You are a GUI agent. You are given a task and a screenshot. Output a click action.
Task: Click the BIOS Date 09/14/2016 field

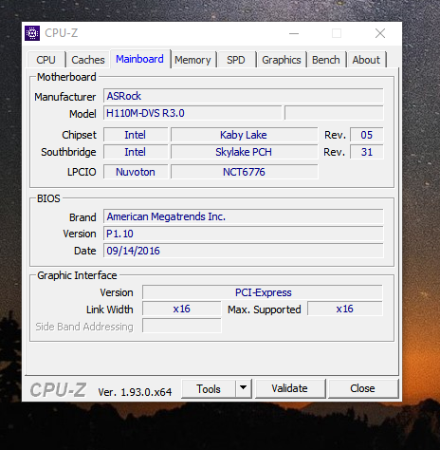coord(244,251)
